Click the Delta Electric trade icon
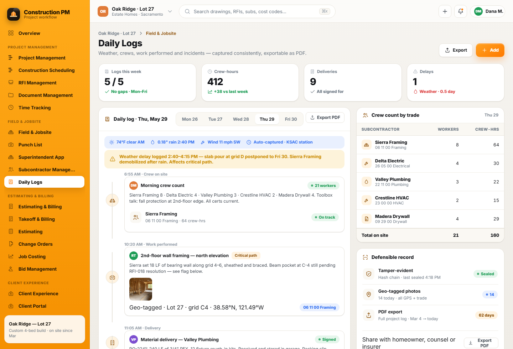Screen dimensions: 513x349 tap(366, 163)
